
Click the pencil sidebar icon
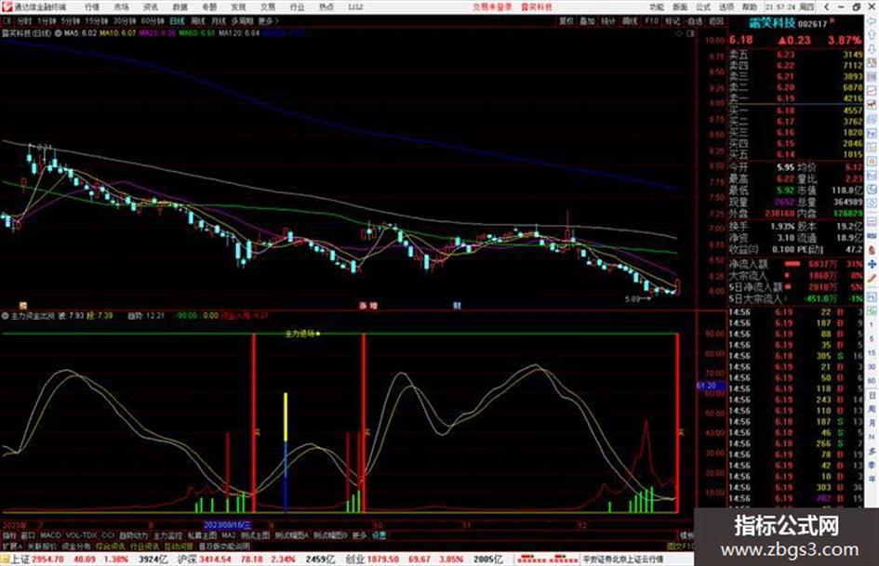(872, 278)
